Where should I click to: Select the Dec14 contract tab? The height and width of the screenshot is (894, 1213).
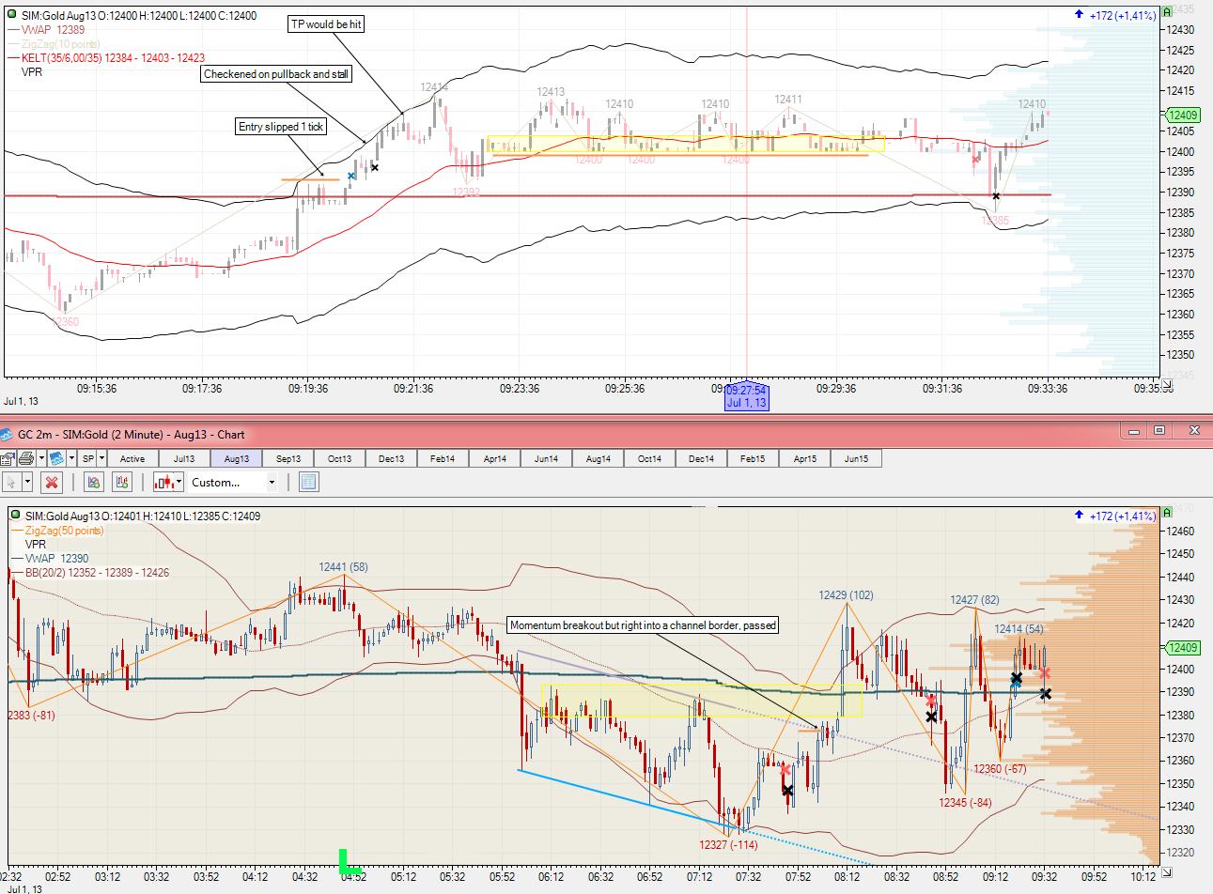[701, 458]
